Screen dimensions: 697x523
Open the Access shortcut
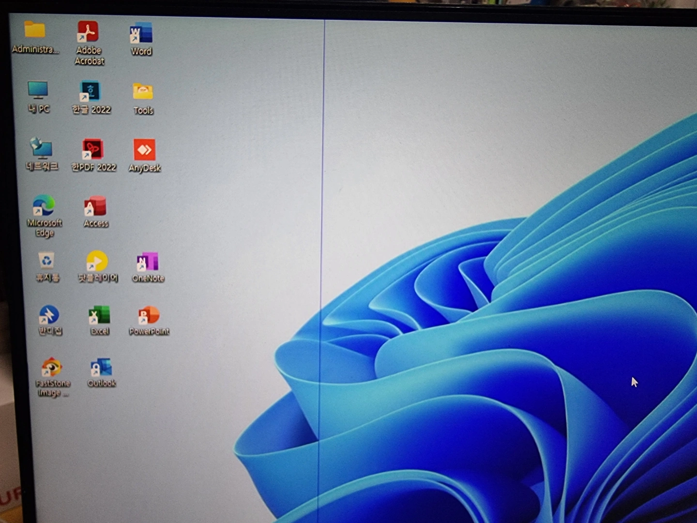point(95,207)
